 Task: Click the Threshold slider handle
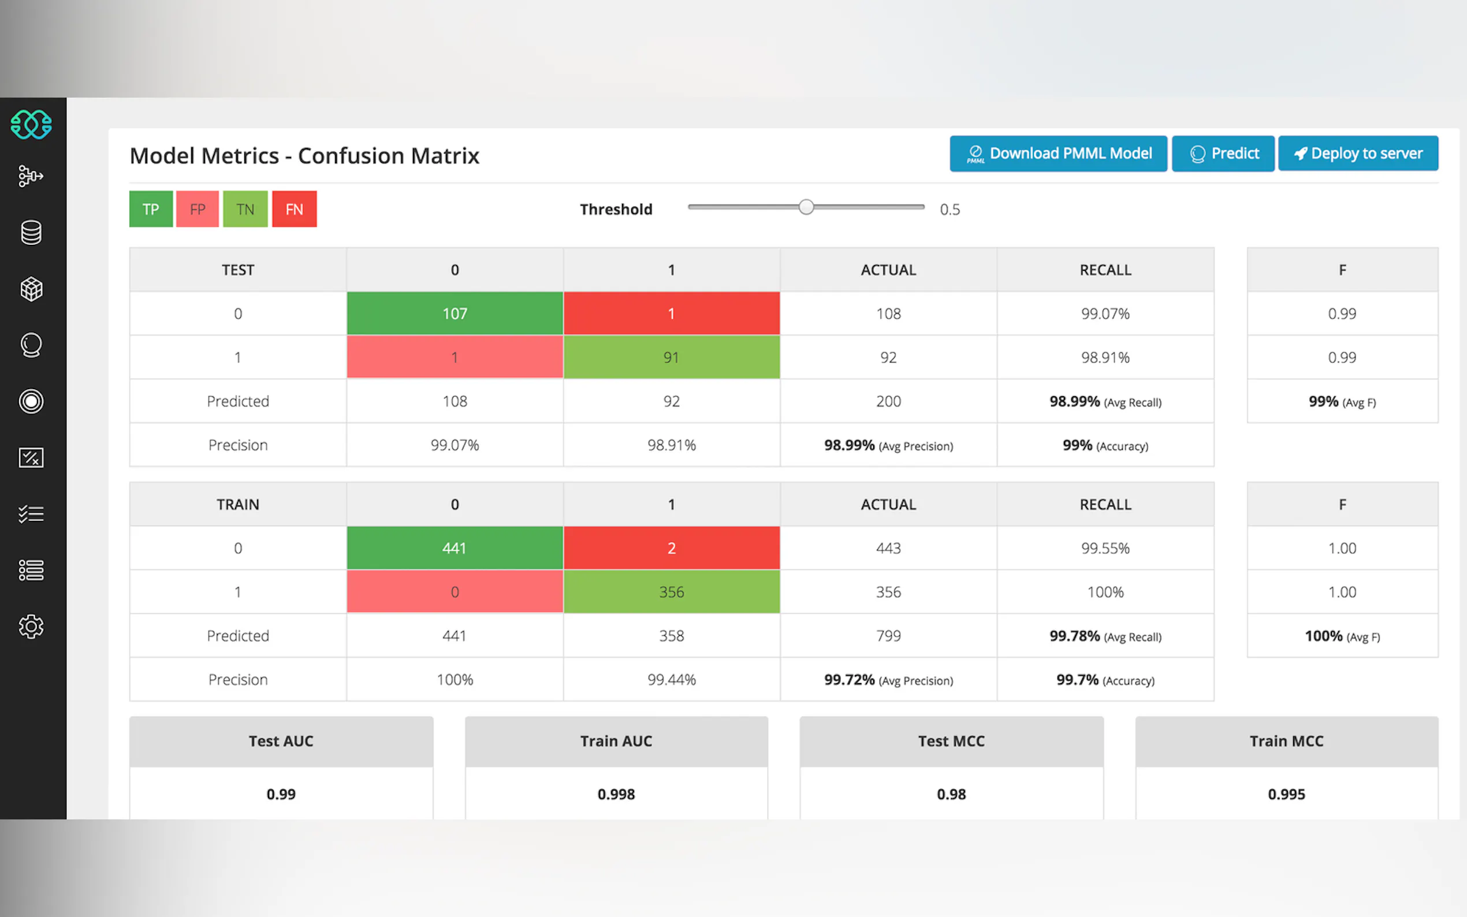point(806,207)
